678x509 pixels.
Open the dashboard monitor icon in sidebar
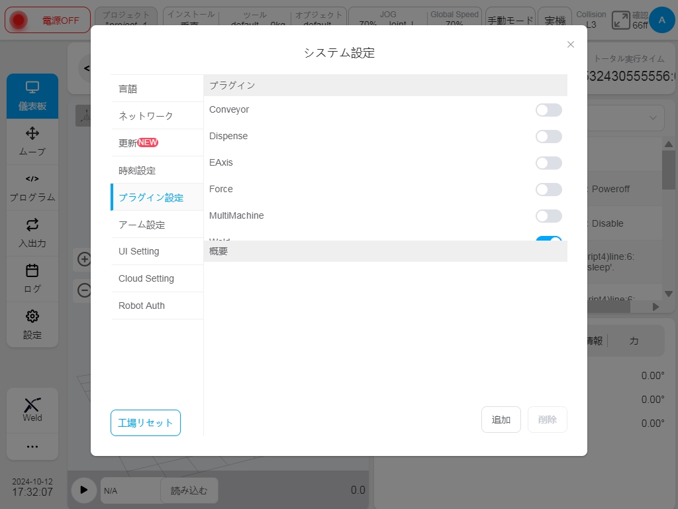click(x=32, y=87)
